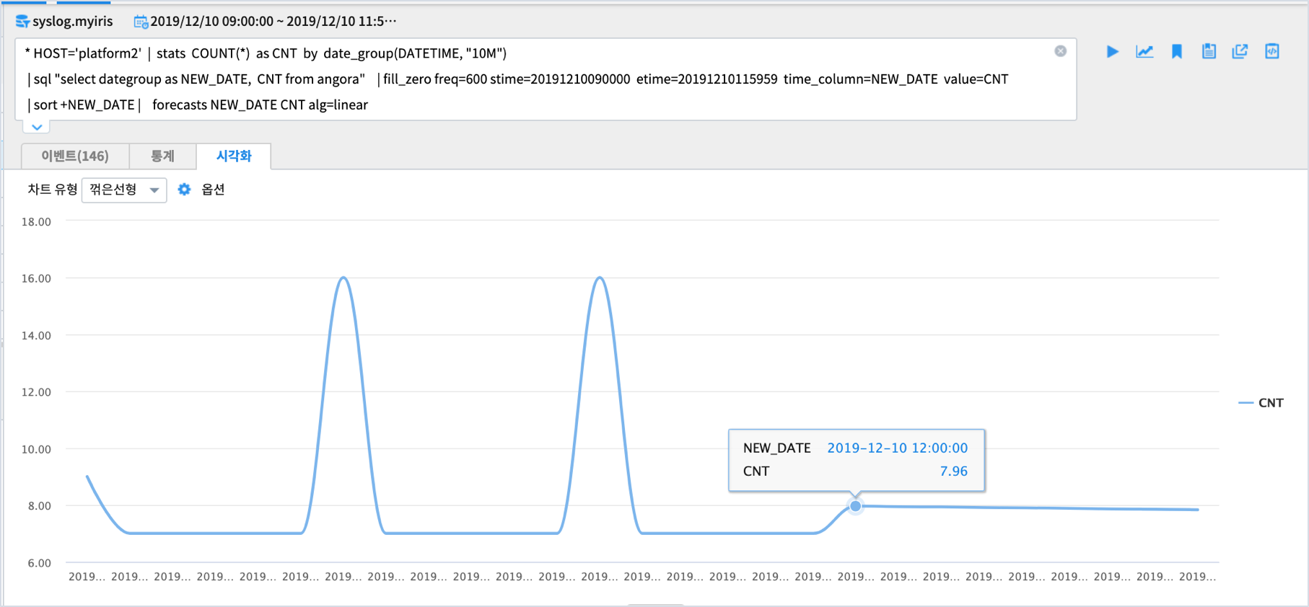Click the syslog.myiris data source icon
Image resolution: width=1309 pixels, height=607 pixels.
(x=22, y=22)
